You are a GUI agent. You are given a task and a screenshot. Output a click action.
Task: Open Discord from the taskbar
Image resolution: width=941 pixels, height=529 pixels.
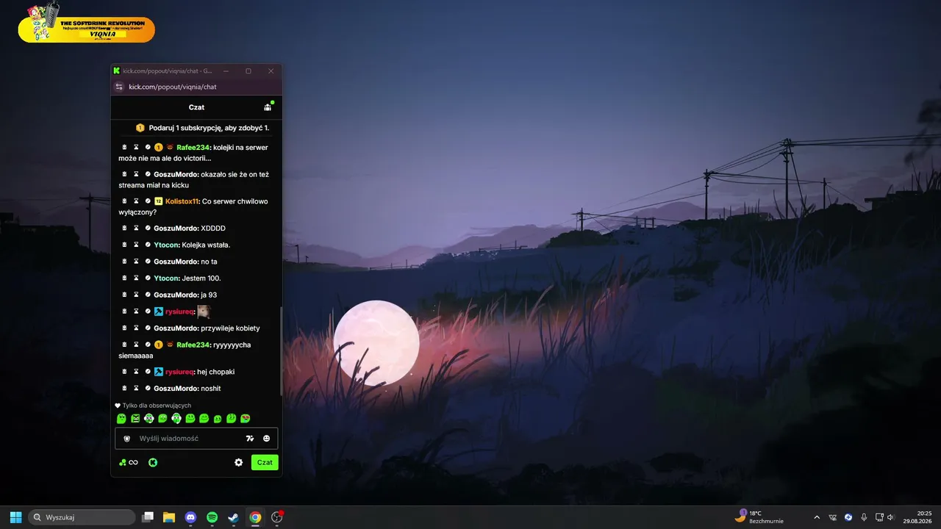(x=191, y=517)
